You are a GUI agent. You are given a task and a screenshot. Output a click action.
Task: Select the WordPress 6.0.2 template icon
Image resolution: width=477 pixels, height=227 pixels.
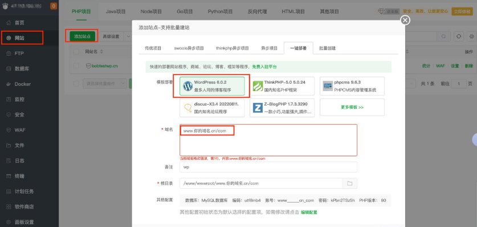pos(187,86)
